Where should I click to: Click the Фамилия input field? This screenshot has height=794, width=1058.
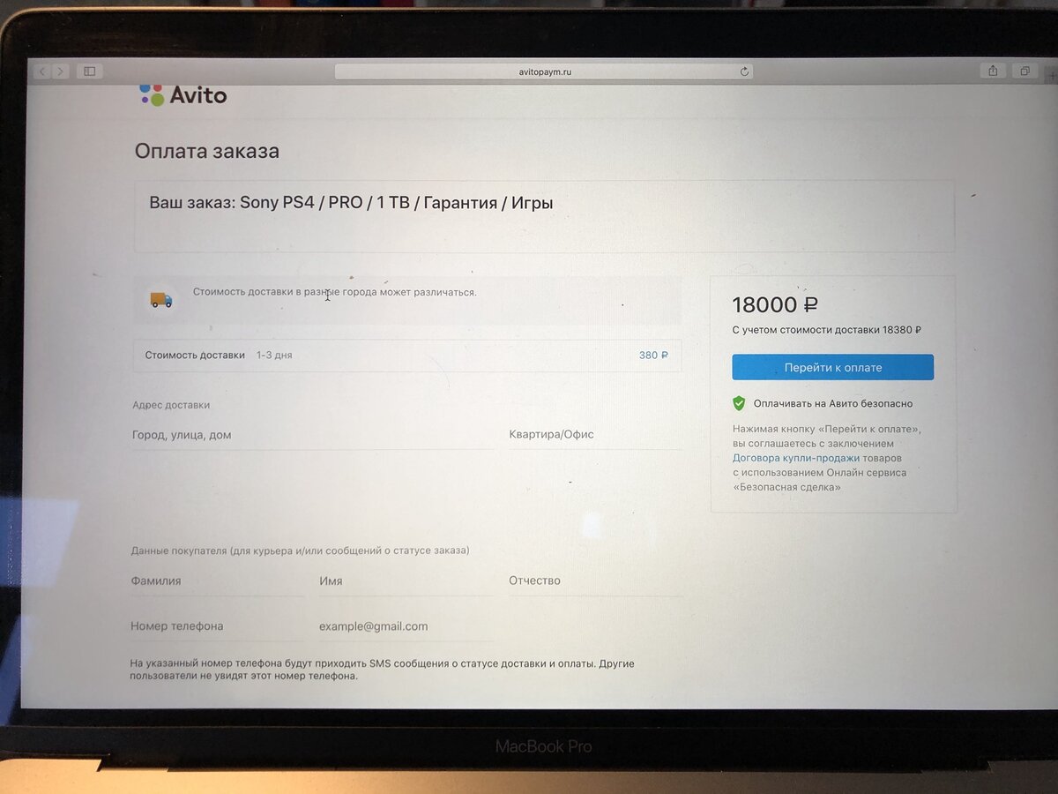[218, 581]
